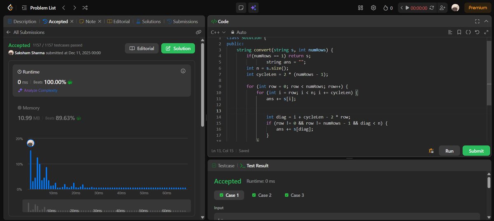Toggle Auto lock setting

click(239, 32)
